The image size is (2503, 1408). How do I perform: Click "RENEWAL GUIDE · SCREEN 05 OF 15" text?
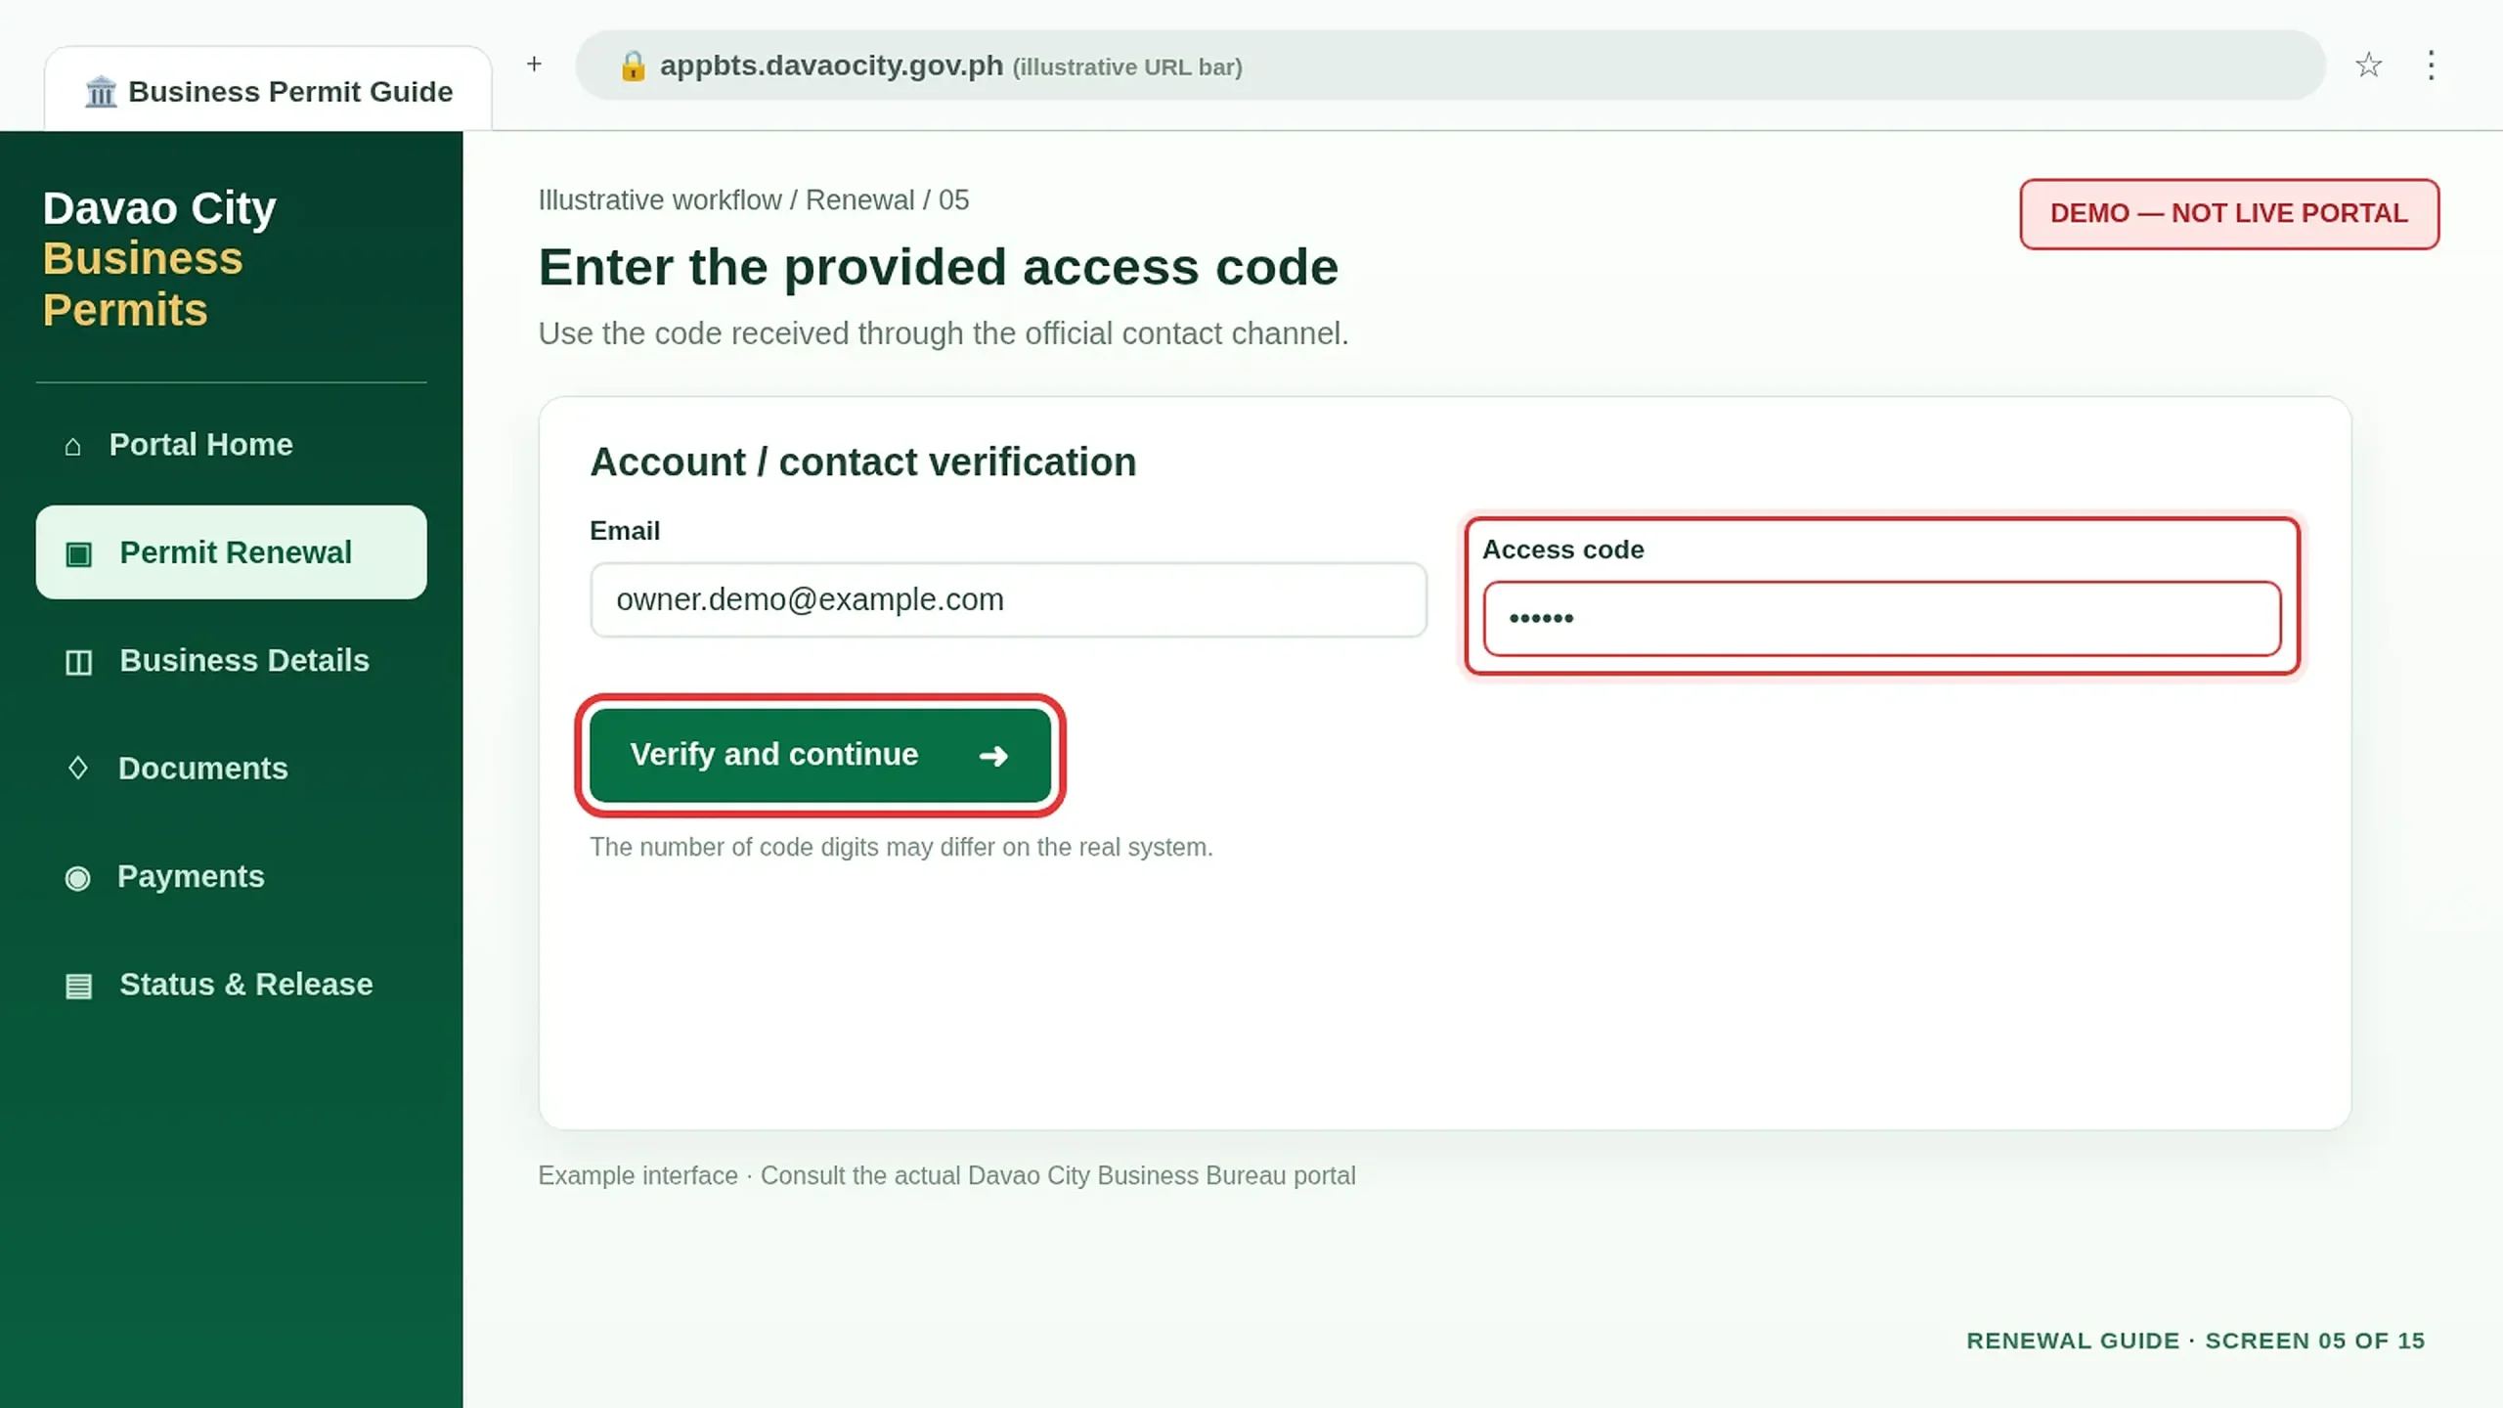2195,1341
